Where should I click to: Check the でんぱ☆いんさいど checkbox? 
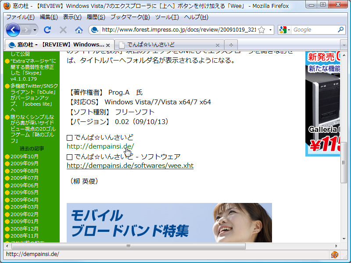(x=69, y=137)
